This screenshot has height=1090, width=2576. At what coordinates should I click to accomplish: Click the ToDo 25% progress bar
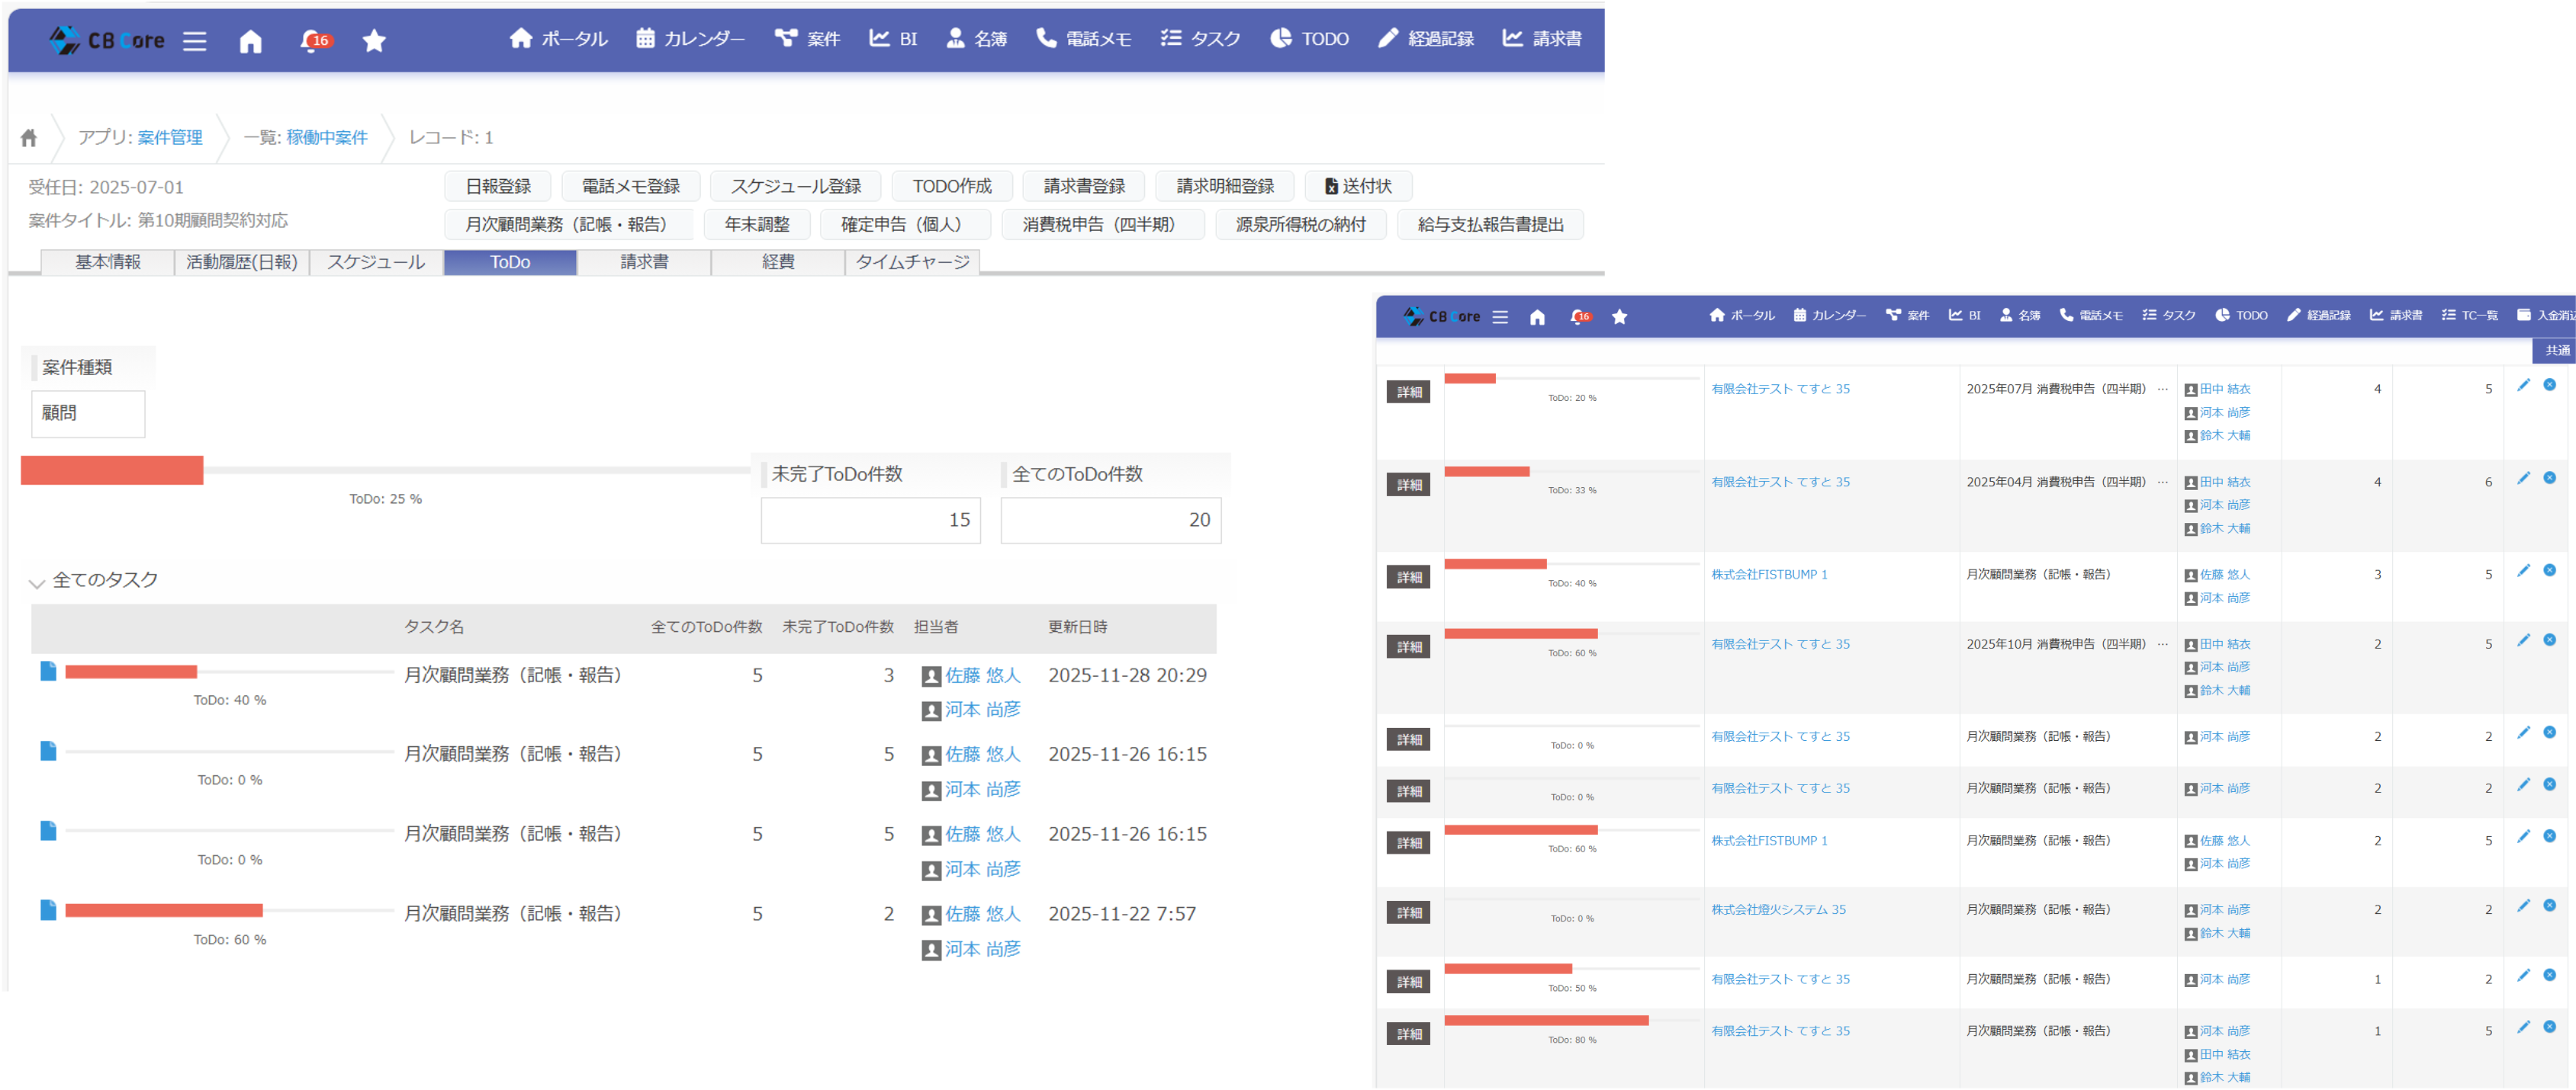click(385, 470)
